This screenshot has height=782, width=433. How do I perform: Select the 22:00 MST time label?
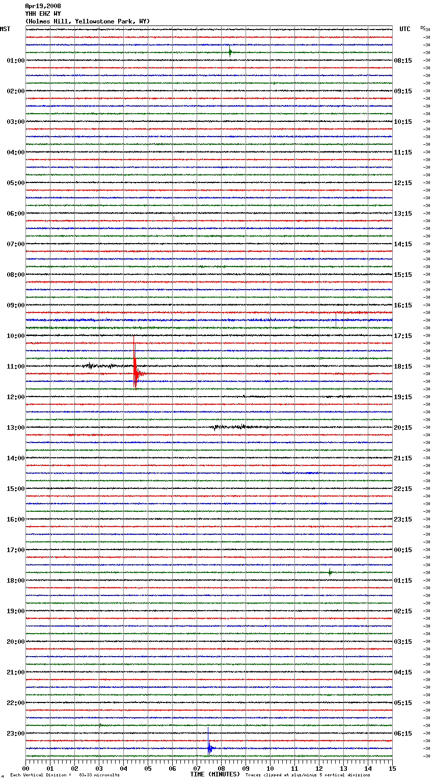click(x=16, y=703)
